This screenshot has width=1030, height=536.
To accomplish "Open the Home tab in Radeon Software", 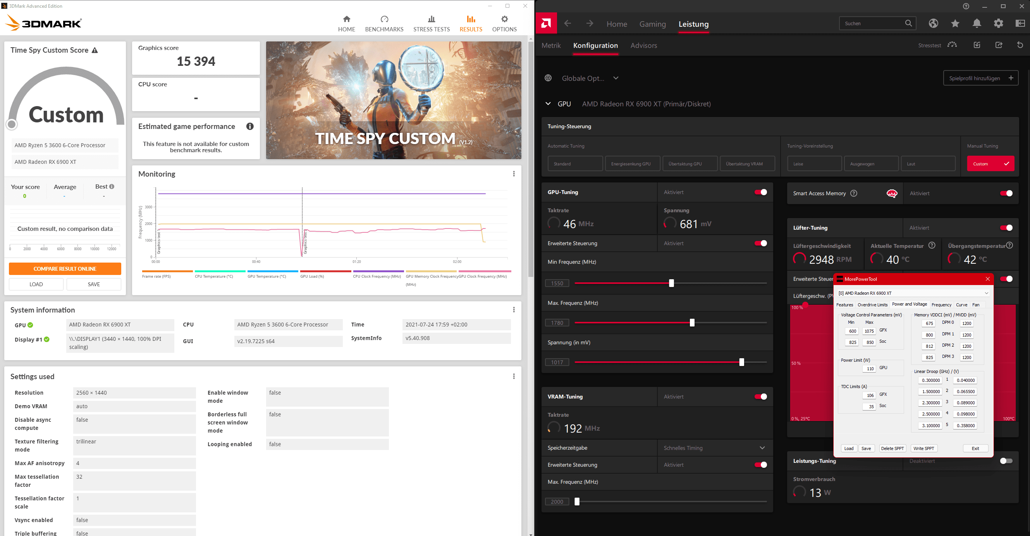I will tap(617, 24).
